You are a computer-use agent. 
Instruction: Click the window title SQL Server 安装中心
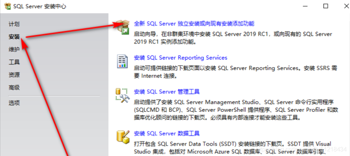pos(40,7)
